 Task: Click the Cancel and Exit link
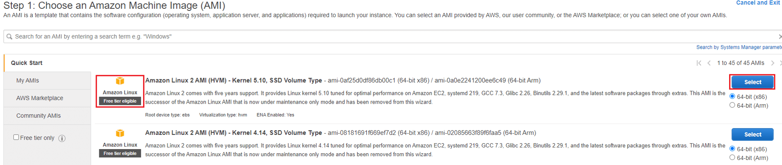click(758, 3)
